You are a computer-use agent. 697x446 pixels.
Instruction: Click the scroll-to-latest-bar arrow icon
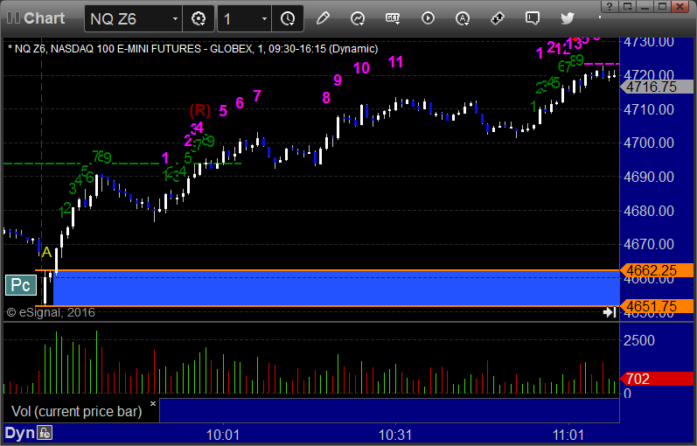click(x=610, y=312)
